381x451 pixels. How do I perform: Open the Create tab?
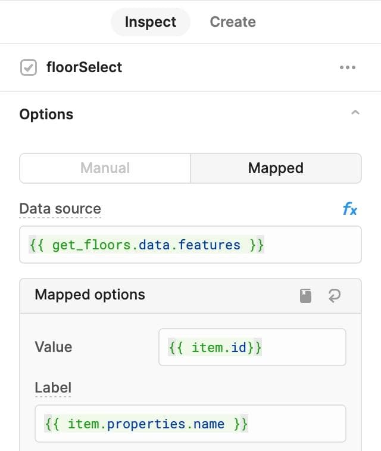coord(233,22)
